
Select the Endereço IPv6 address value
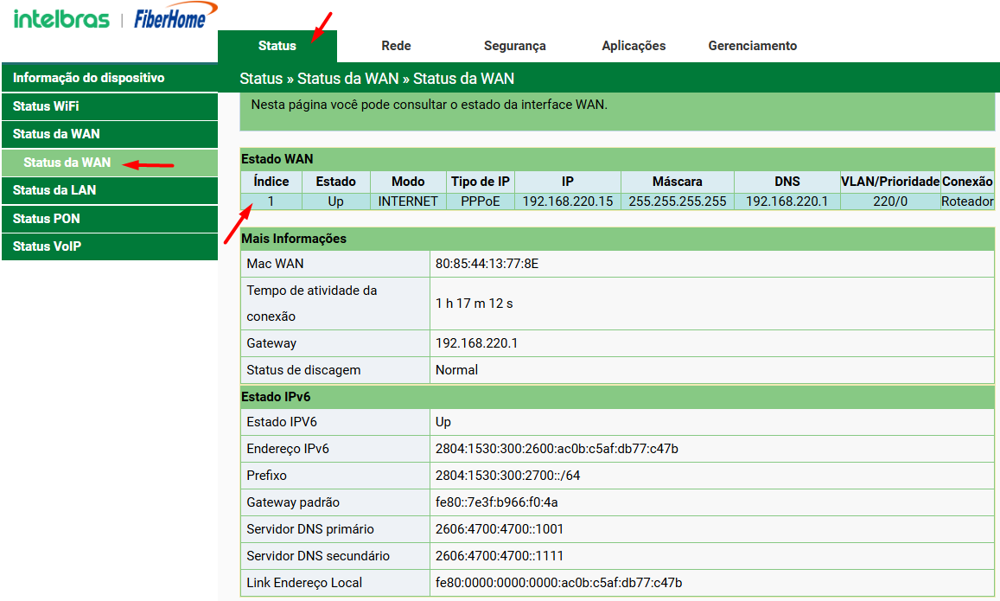pyautogui.click(x=557, y=449)
